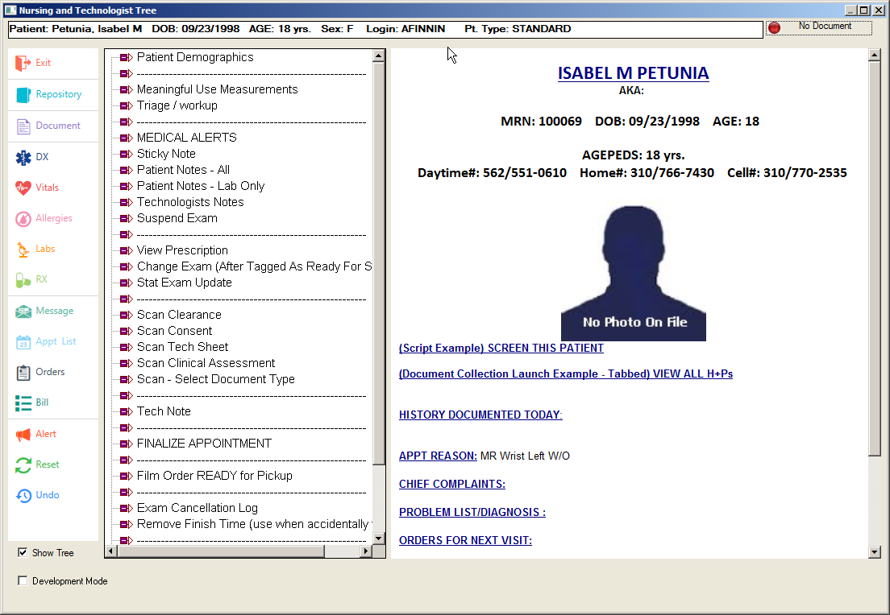Image resolution: width=890 pixels, height=615 pixels.
Task: Uncheck the Show Tree checkbox
Action: (23, 553)
